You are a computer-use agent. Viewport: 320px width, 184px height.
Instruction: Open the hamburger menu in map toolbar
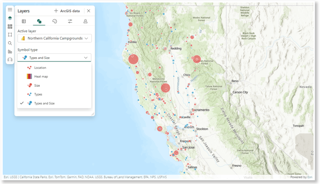[x=10, y=10]
